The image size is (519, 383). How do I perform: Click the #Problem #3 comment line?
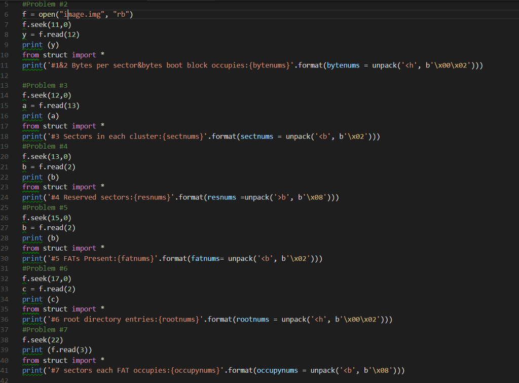click(45, 85)
